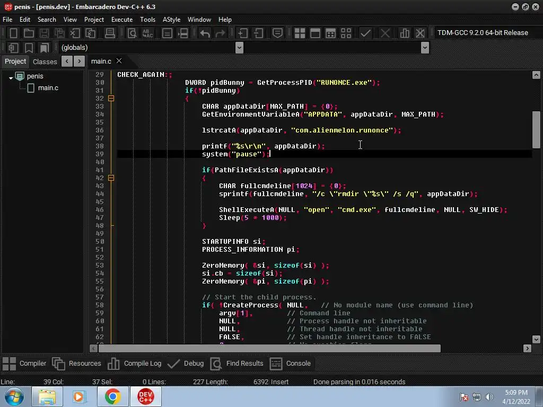
Task: Click the Profile analysis chart icon
Action: pos(405,33)
